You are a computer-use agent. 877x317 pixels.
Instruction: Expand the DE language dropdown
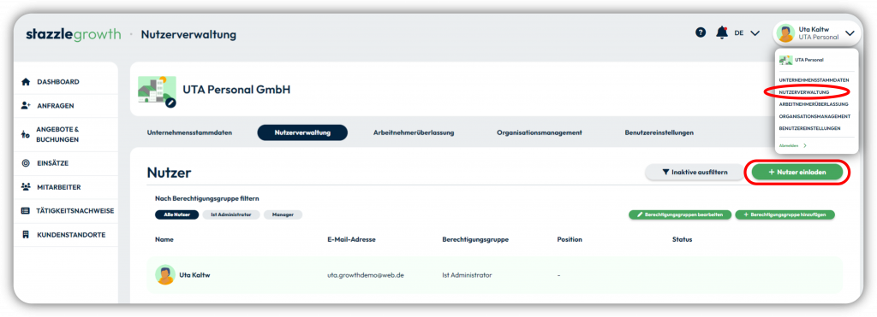point(747,33)
